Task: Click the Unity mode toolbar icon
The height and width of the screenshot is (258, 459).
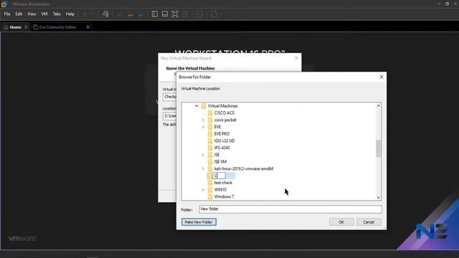Action: (x=185, y=14)
